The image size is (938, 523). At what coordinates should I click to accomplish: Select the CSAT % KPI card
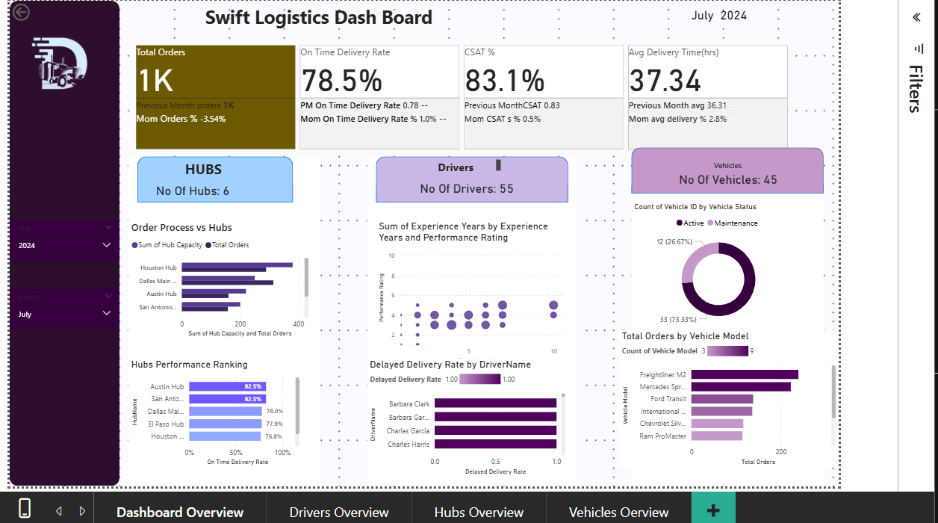(x=544, y=97)
